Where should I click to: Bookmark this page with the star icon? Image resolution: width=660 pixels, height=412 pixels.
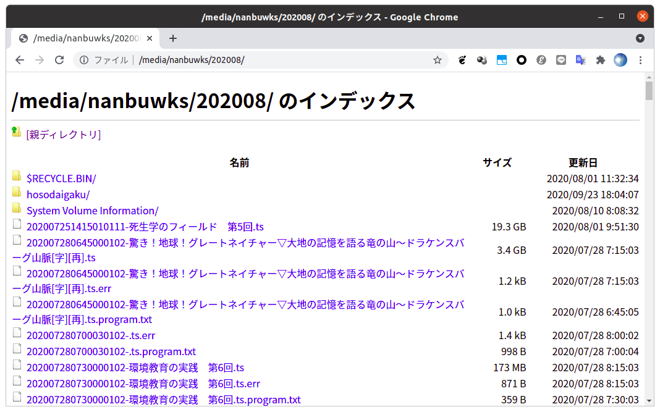pos(438,60)
